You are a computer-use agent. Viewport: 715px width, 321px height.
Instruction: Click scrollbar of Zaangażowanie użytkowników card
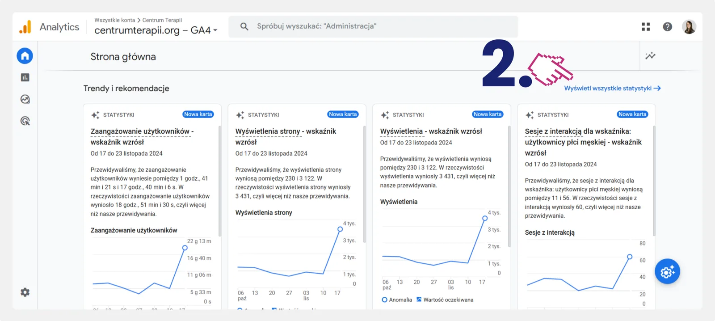coord(219,181)
